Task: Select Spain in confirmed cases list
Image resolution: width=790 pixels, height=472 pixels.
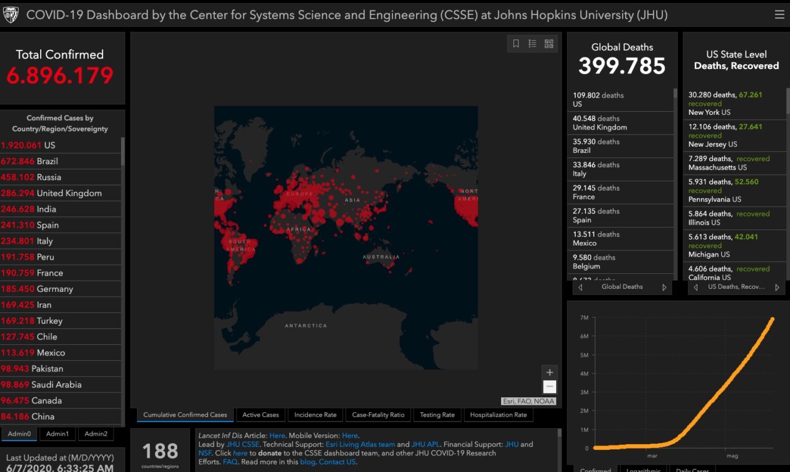Action: point(60,225)
